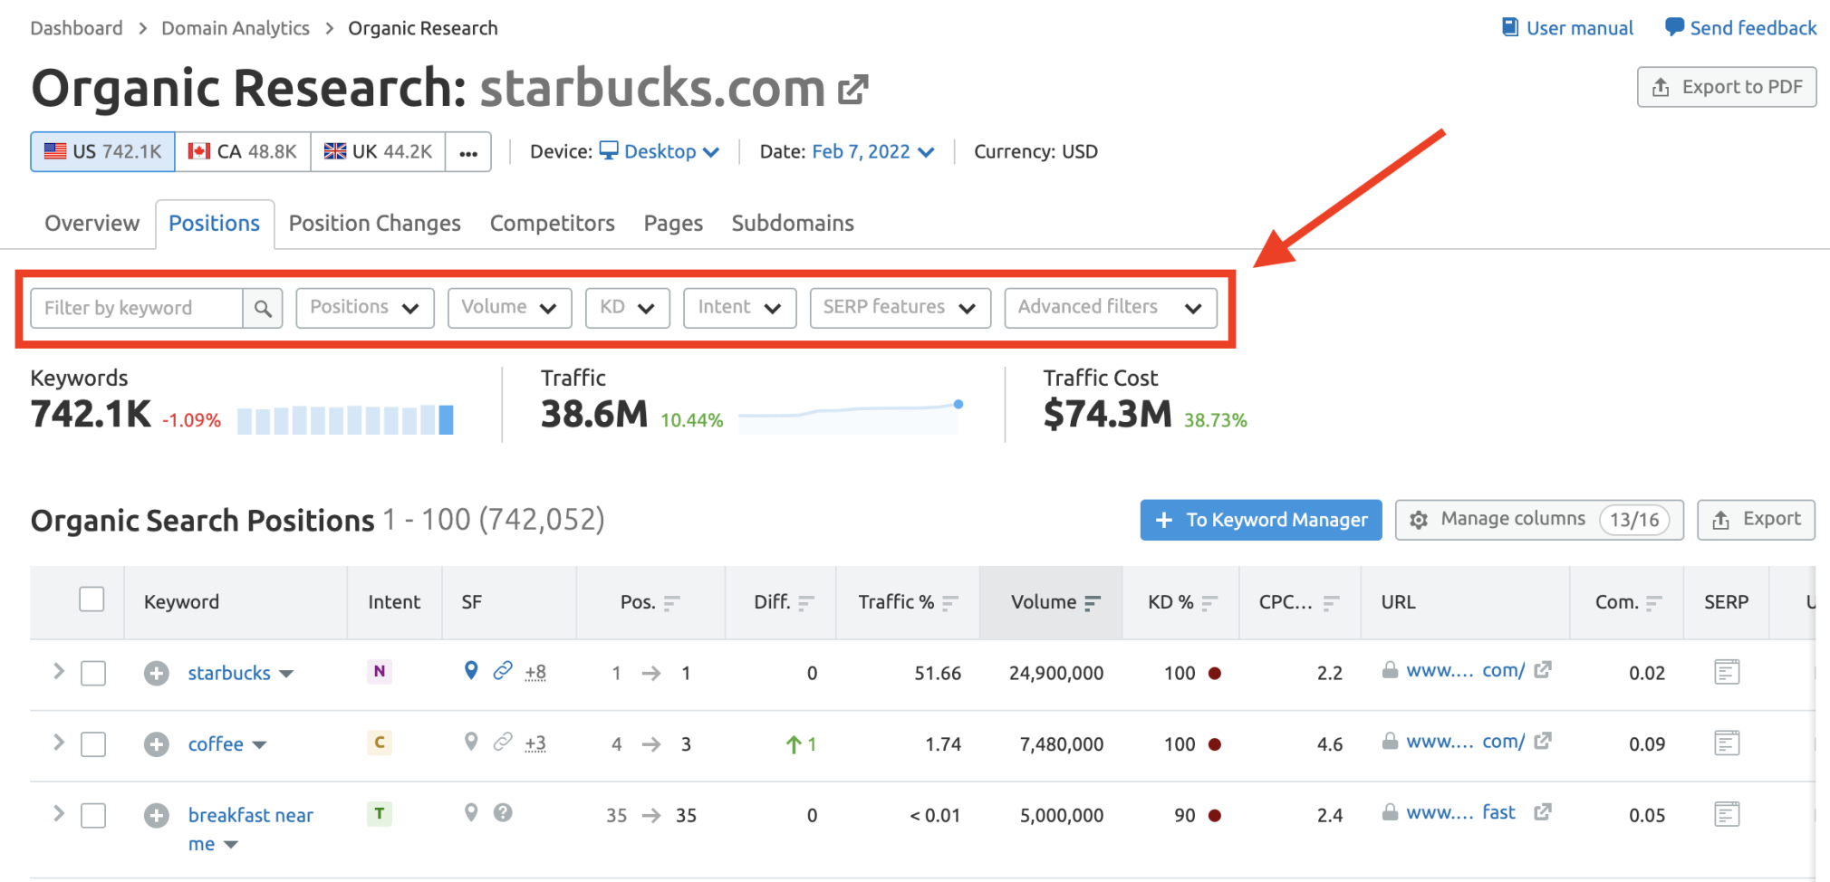Click sitelinks chain icon for coffee
The width and height of the screenshot is (1830, 882).
tap(503, 742)
